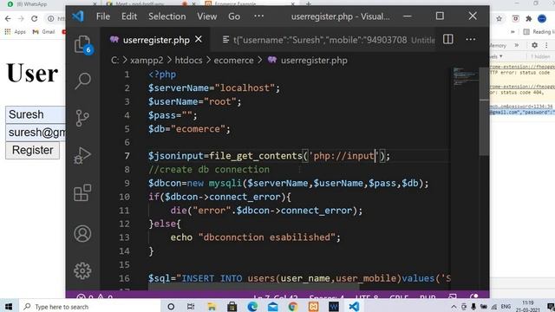
Task: Open the Selection menu
Action: coord(167,16)
